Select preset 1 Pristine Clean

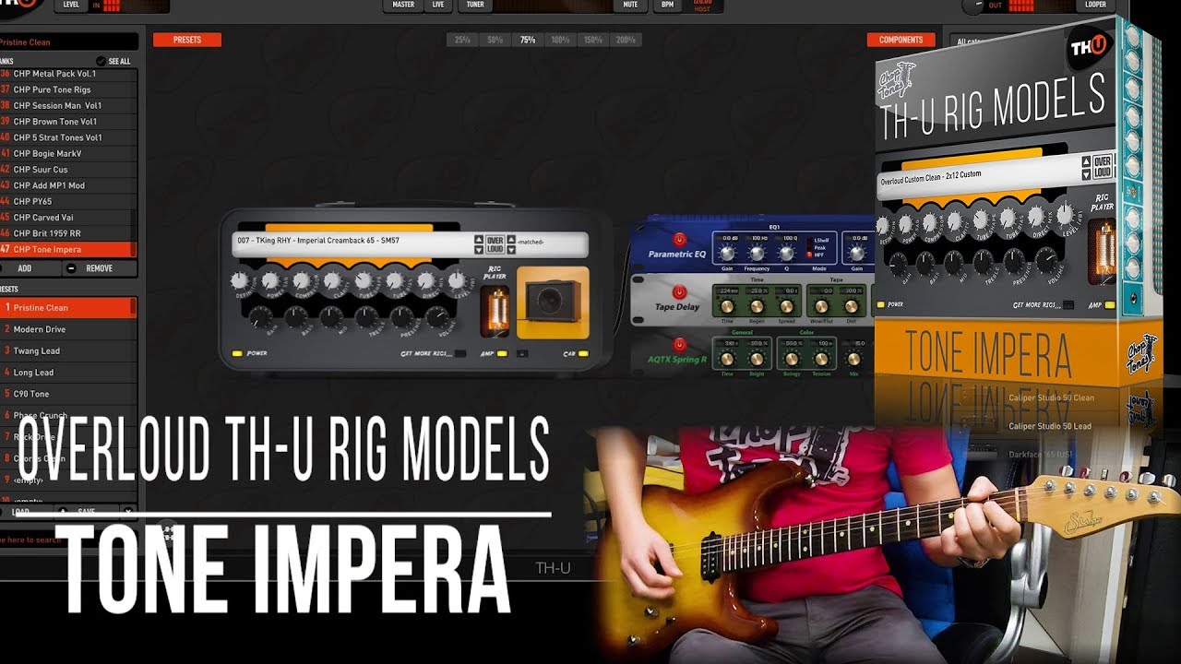68,307
